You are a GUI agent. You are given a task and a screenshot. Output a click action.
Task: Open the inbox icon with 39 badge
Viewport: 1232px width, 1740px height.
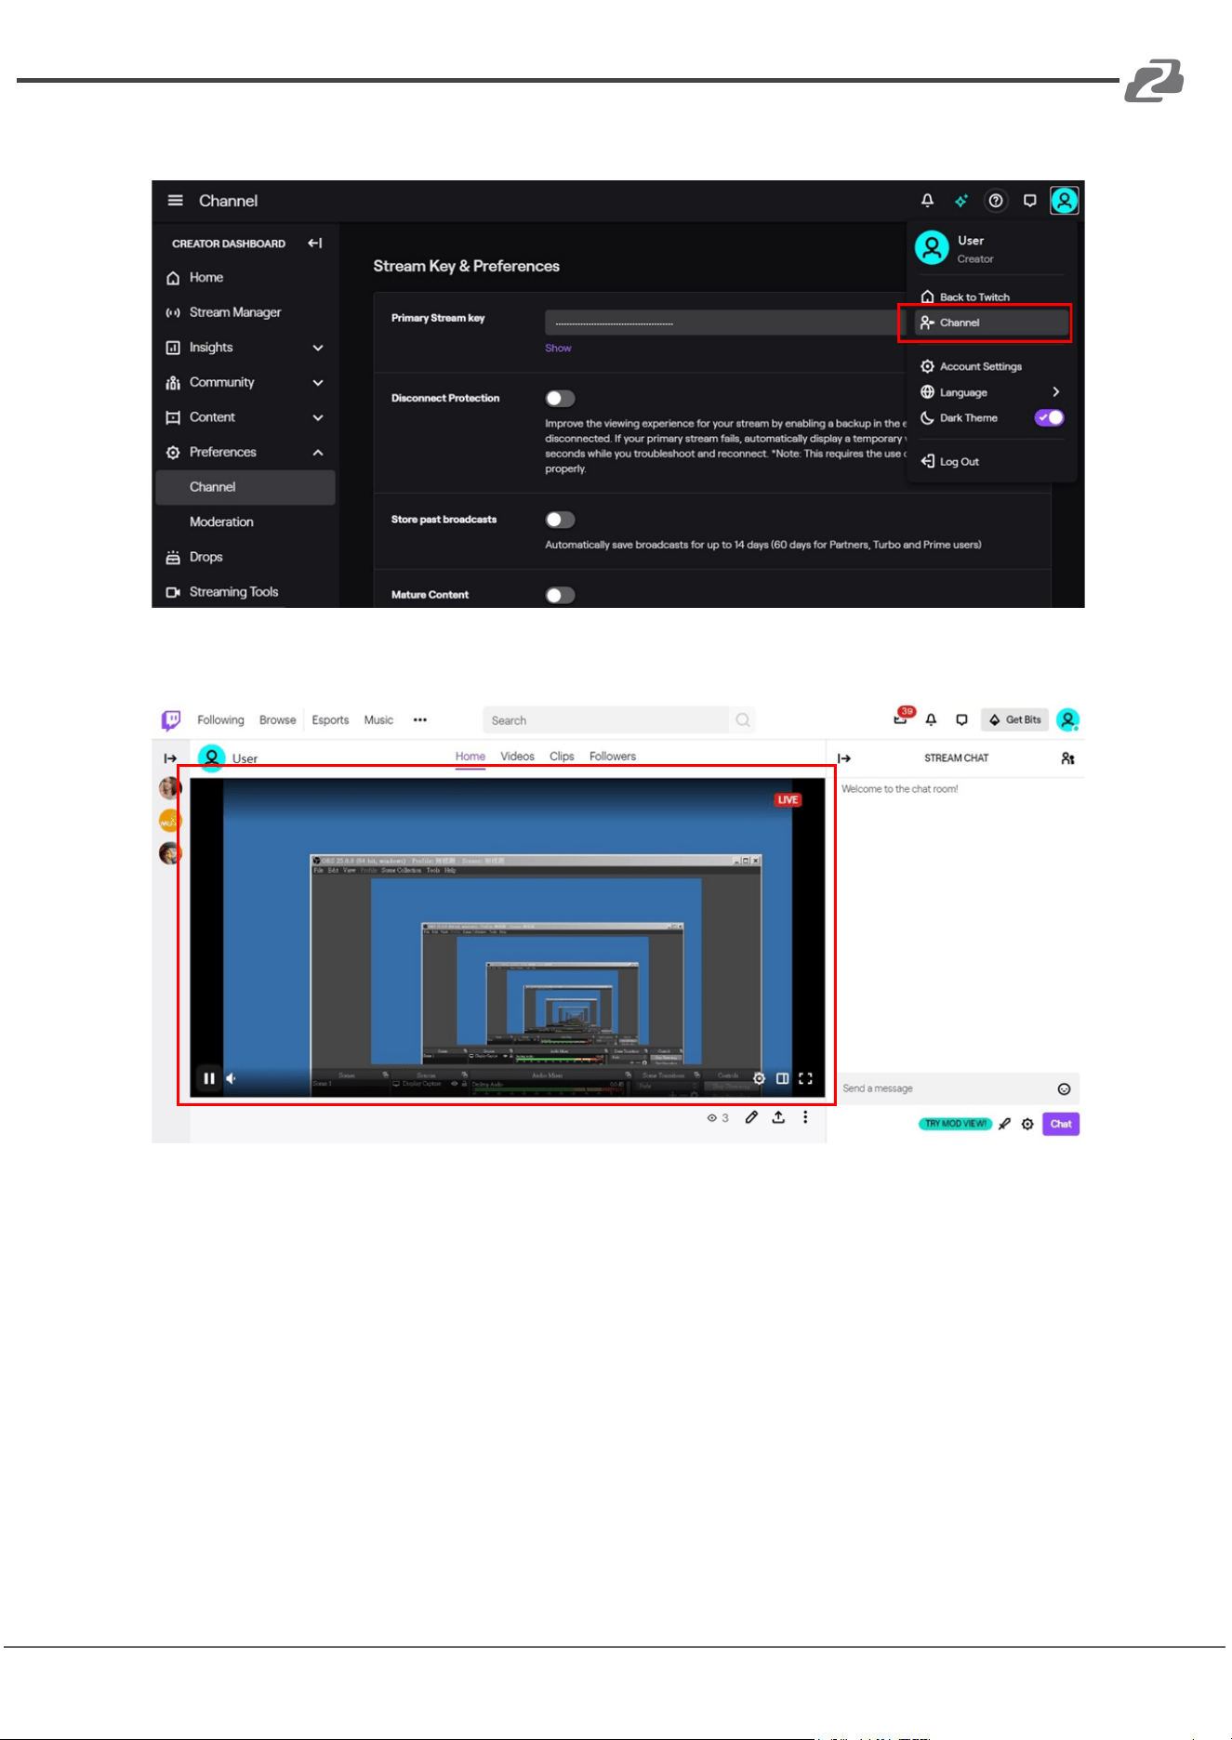pos(902,718)
